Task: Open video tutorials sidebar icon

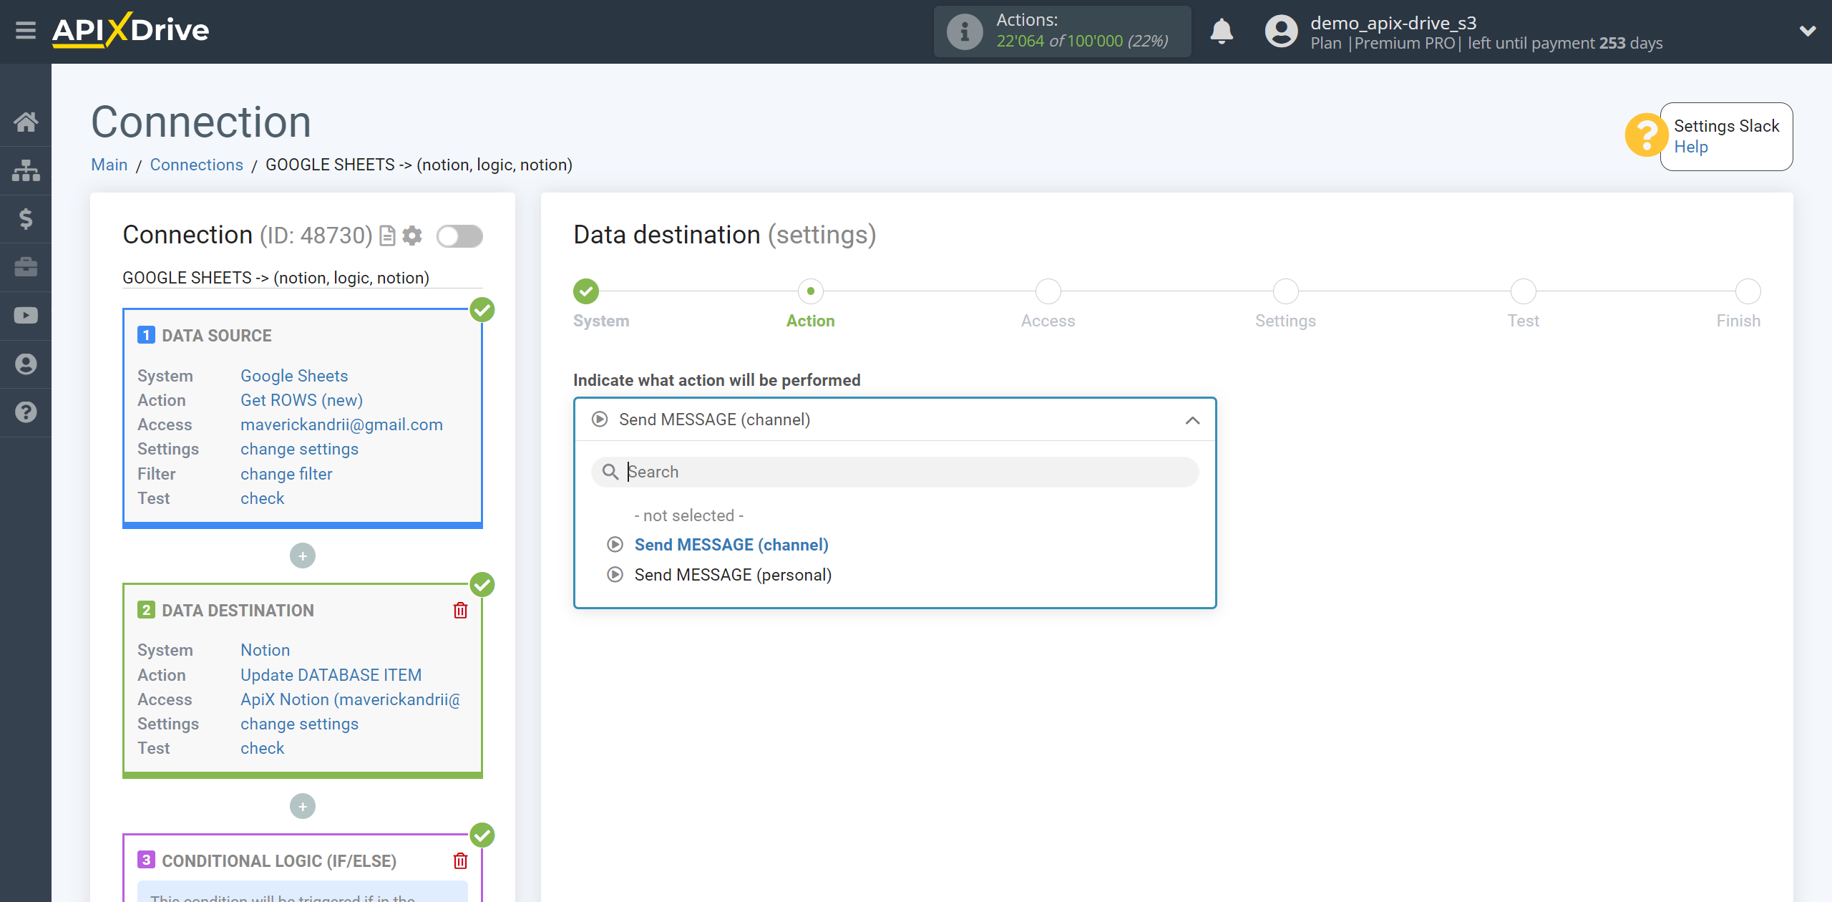Action: tap(26, 316)
